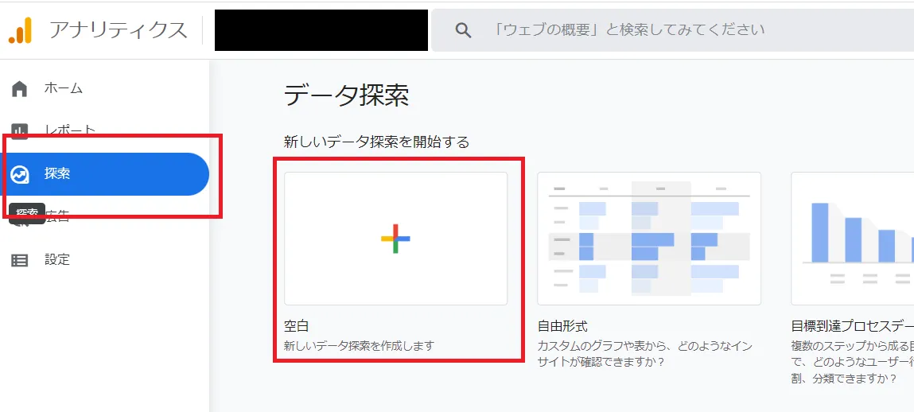Click the 目標到達プロセス template title
Image resolution: width=914 pixels, height=412 pixels.
click(x=852, y=326)
